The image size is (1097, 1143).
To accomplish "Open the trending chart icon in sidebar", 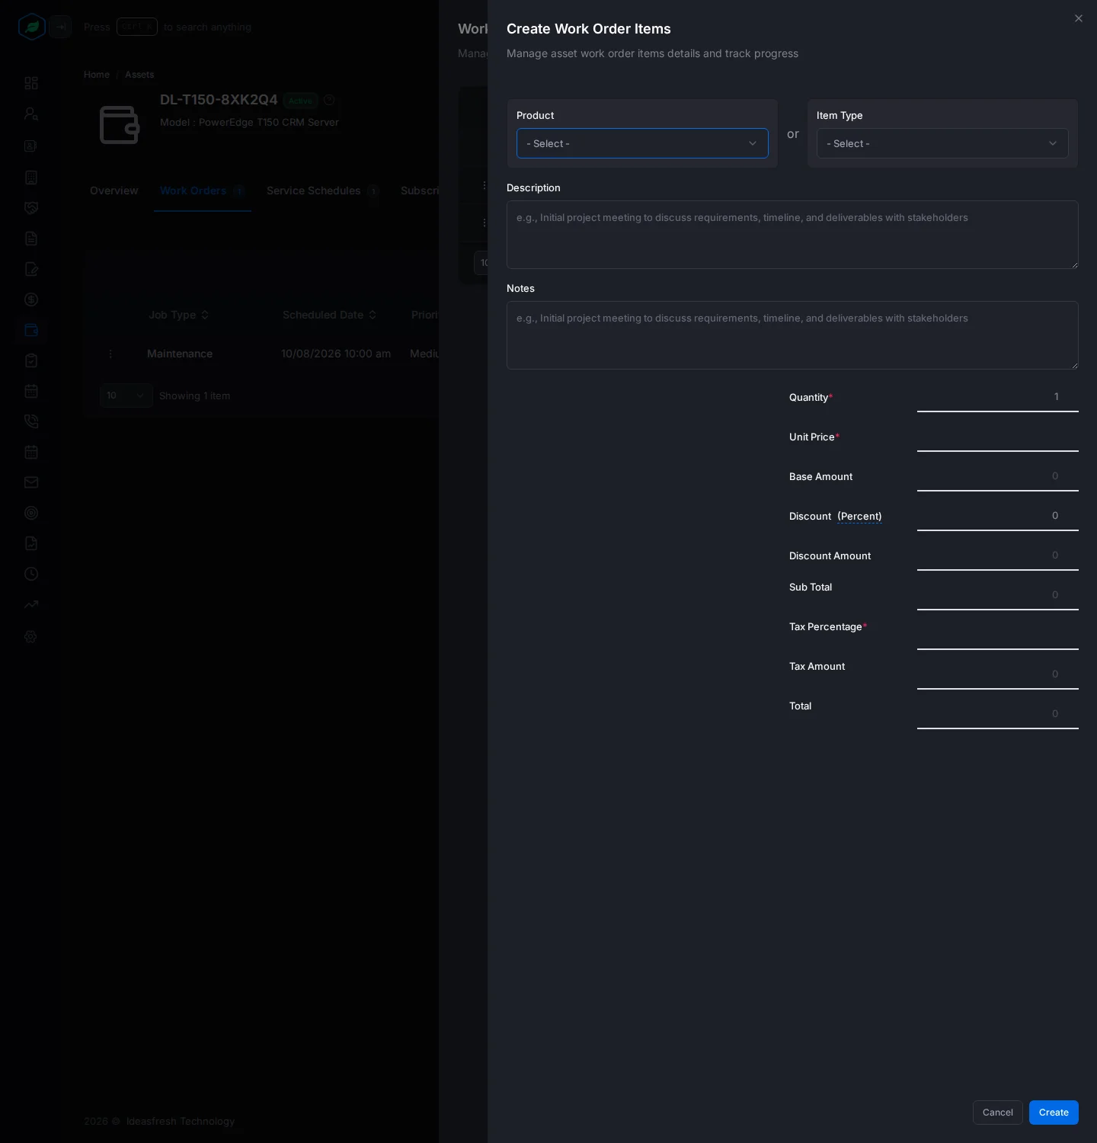I will 31,604.
